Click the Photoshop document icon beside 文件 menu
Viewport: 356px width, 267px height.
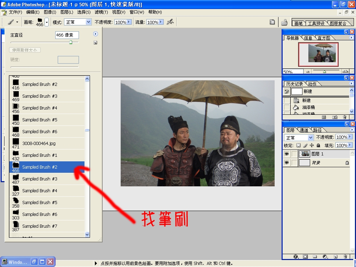click(x=4, y=12)
